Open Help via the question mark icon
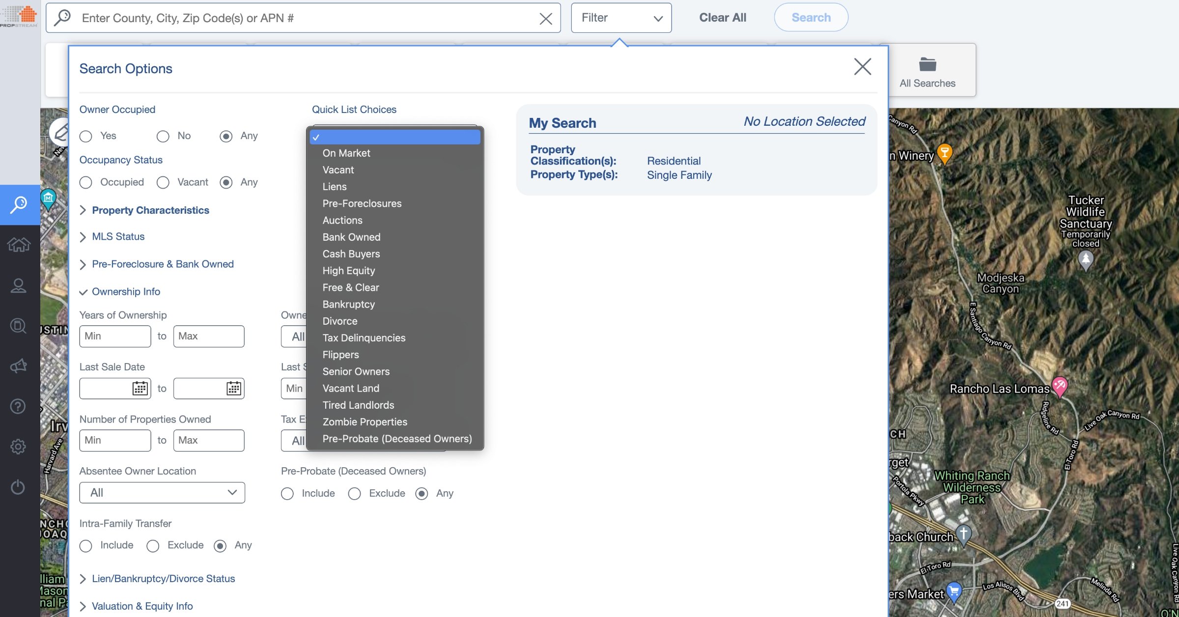1179x617 pixels. click(18, 406)
